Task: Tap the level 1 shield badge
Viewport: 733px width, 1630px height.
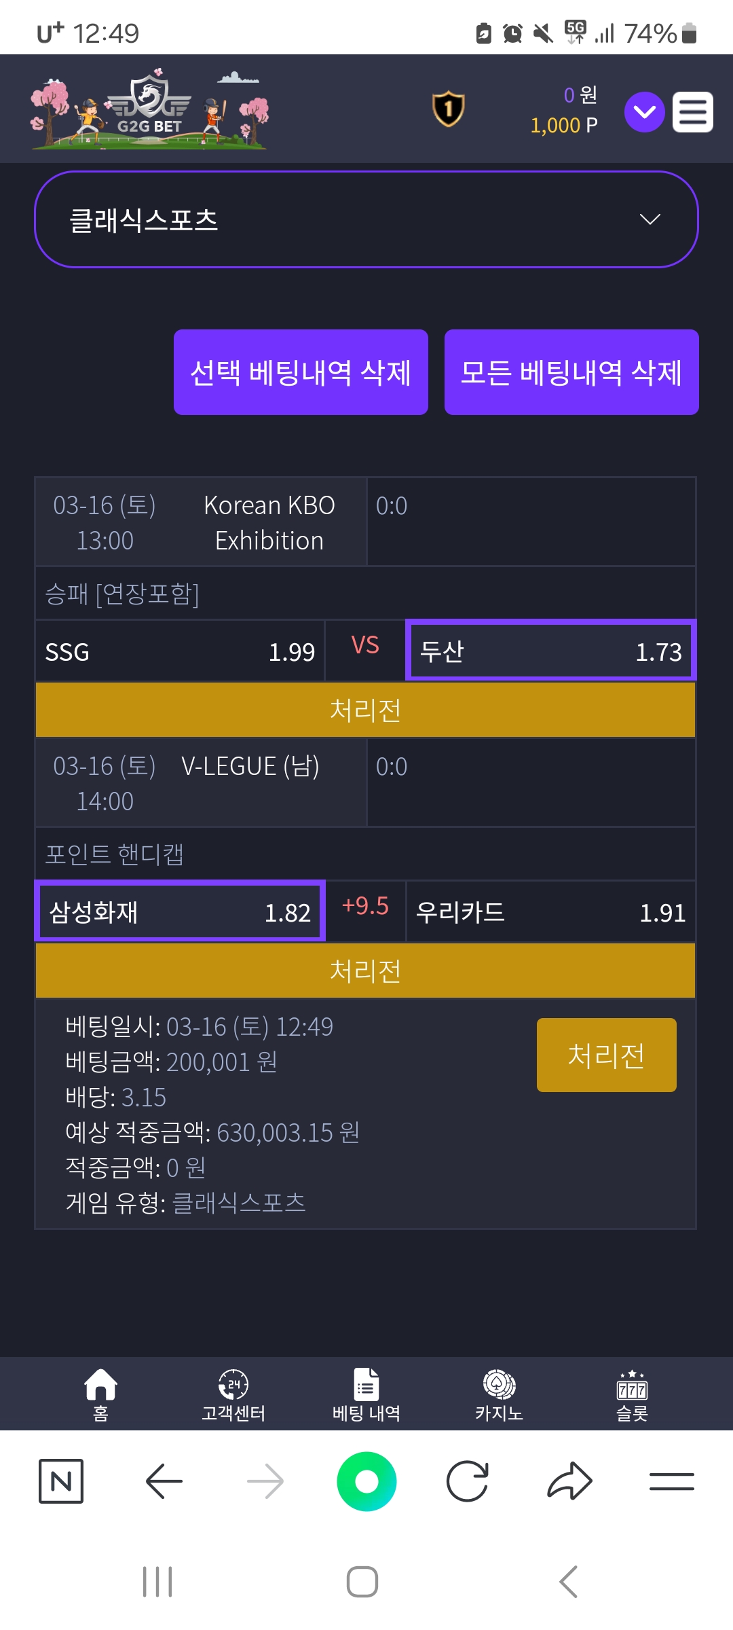Action: (x=448, y=109)
